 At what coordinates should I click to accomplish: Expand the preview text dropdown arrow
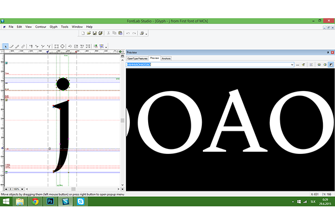[x=291, y=65]
